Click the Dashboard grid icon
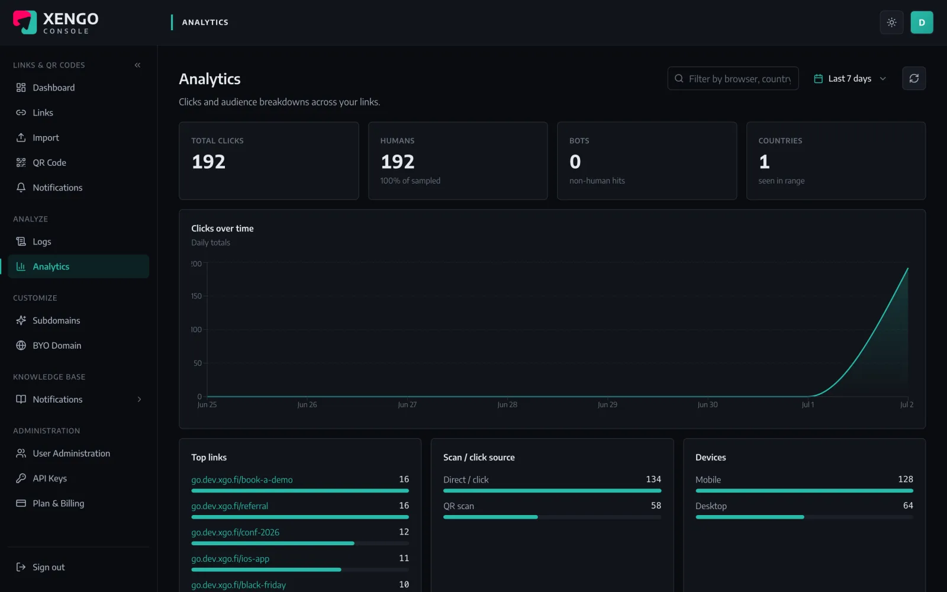947x592 pixels. click(x=21, y=88)
